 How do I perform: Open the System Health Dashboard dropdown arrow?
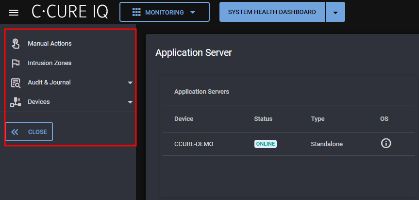335,12
